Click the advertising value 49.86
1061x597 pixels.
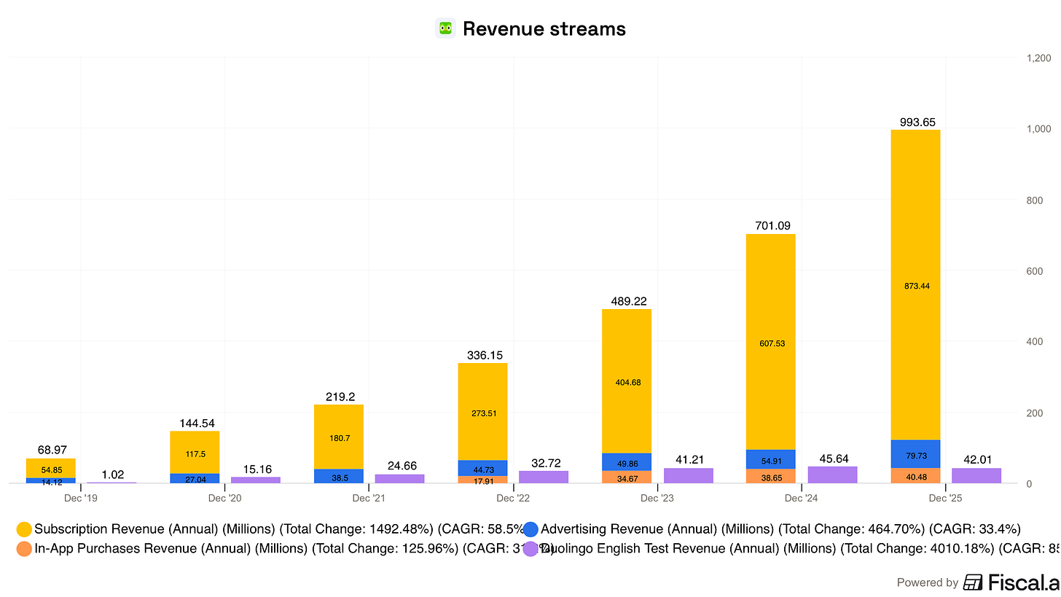(x=627, y=463)
